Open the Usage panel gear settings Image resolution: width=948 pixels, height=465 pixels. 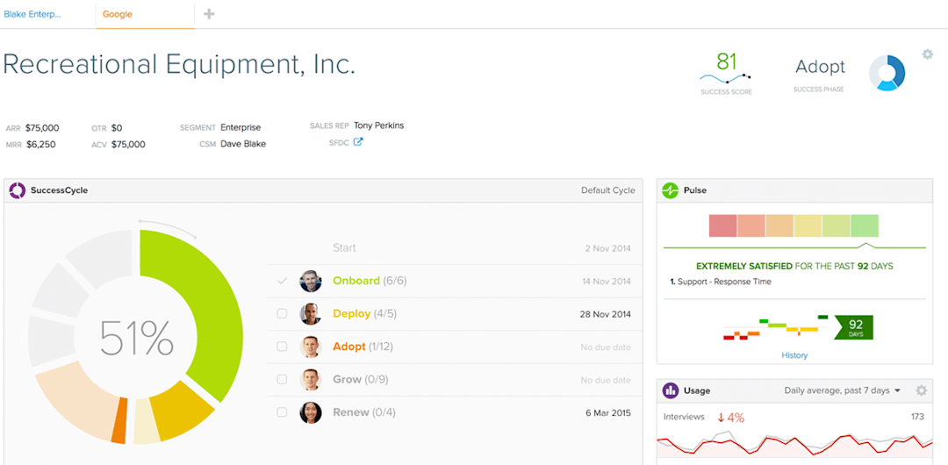point(921,390)
